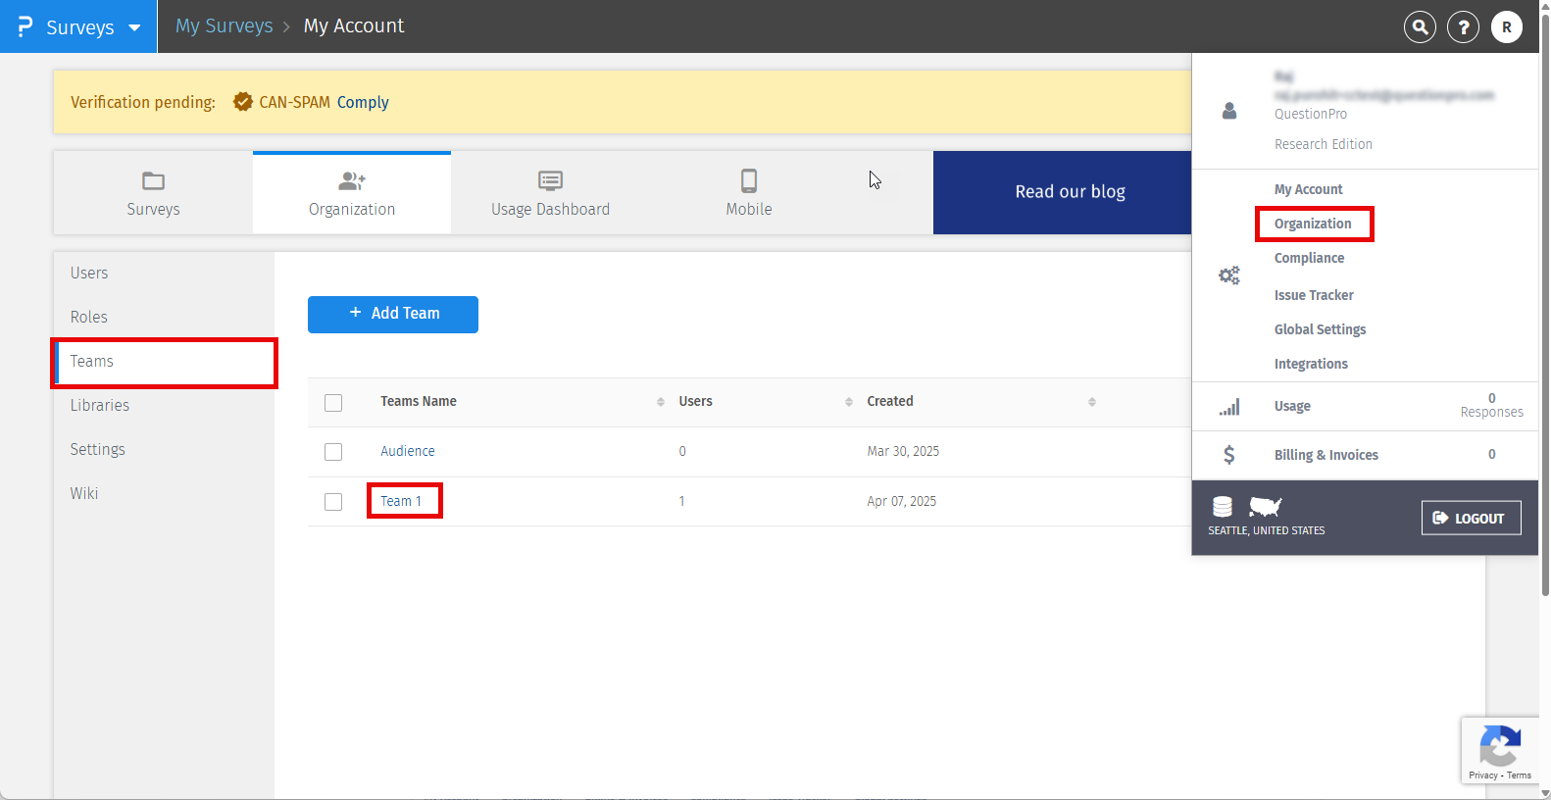1551x800 pixels.
Task: Open Teams in the left sidebar
Action: pos(92,362)
